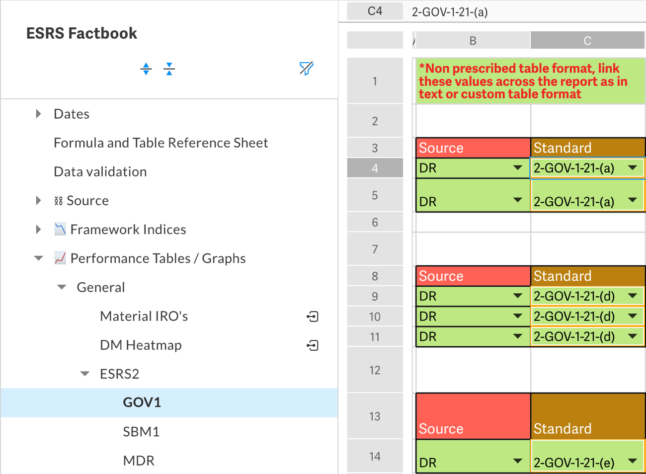Click the ESRS Factbook panel title
Screen dimensions: 646x474
tap(81, 33)
